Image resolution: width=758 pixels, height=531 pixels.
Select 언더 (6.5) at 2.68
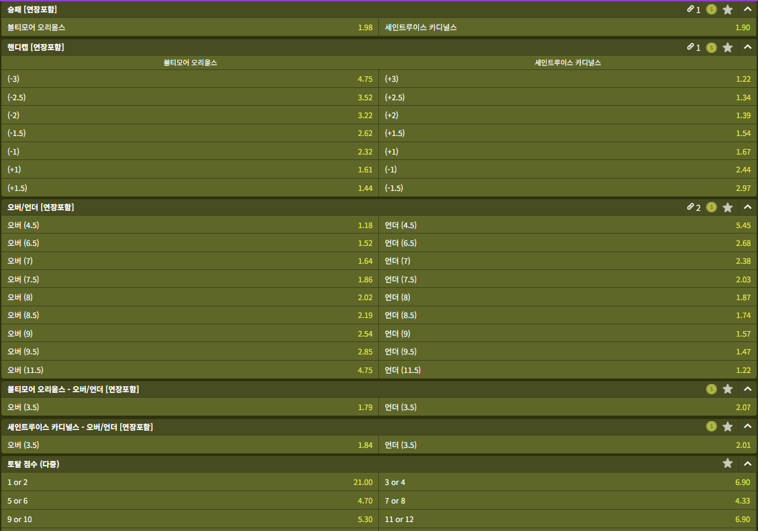[x=568, y=242]
